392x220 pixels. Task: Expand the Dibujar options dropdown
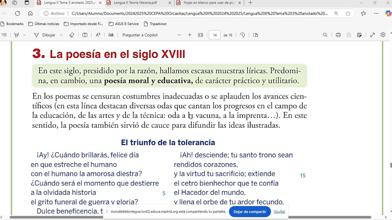61,35
